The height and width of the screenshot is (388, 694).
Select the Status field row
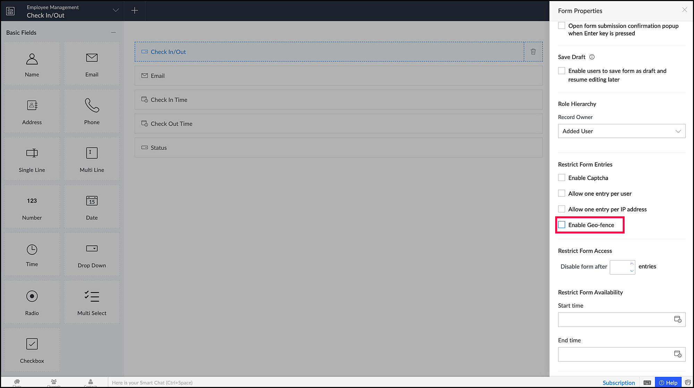tap(338, 147)
